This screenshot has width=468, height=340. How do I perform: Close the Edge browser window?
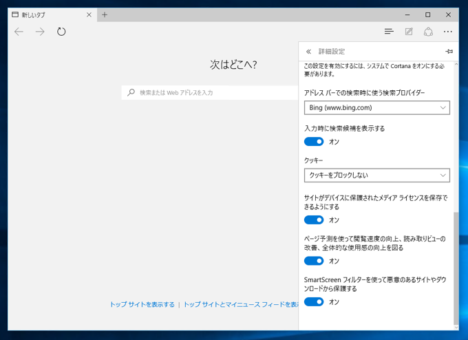tap(448, 14)
